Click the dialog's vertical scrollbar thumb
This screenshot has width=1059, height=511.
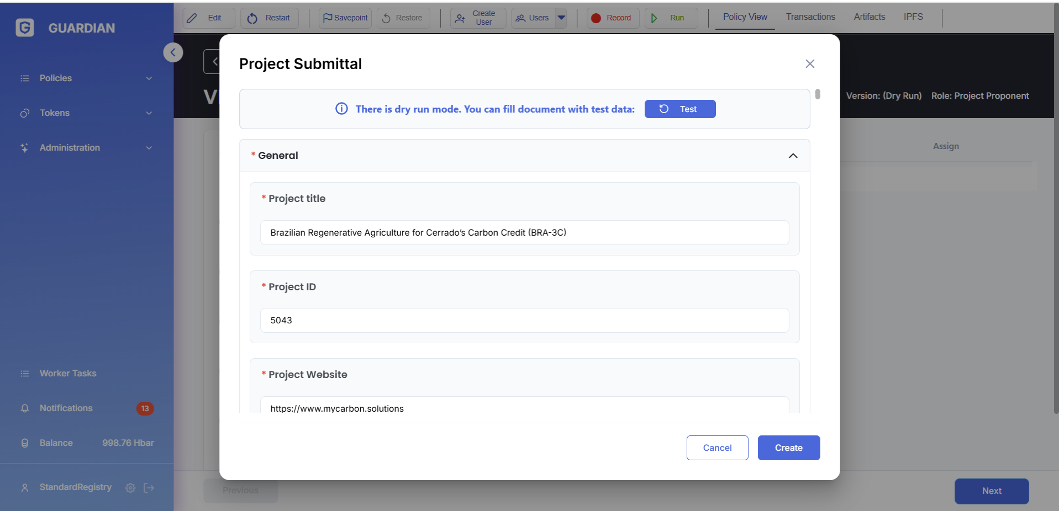click(x=818, y=94)
